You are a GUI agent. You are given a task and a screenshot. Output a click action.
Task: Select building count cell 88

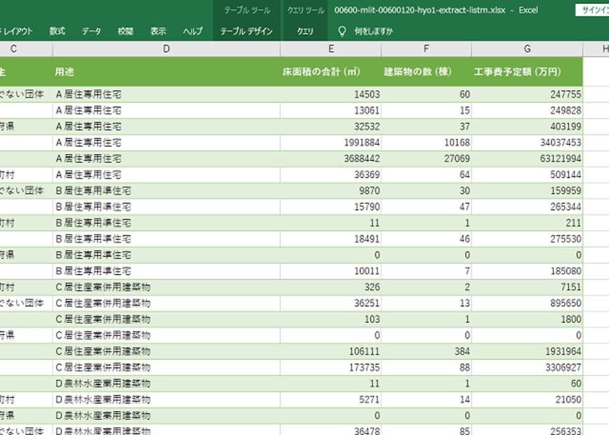click(x=426, y=367)
